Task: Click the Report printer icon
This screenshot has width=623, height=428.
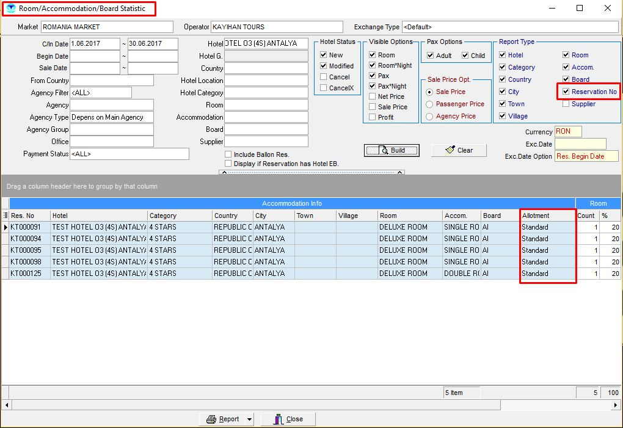Action: 211,419
